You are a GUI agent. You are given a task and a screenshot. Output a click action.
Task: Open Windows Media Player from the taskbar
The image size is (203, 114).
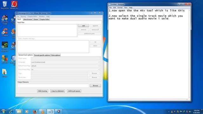tap(27, 111)
